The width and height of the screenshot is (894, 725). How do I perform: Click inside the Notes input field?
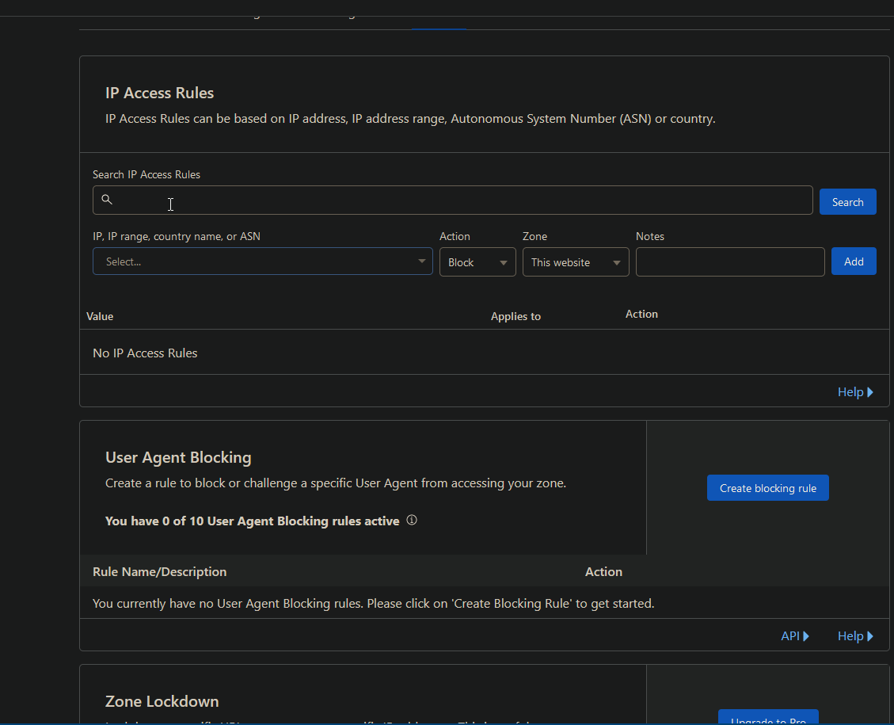pos(729,261)
